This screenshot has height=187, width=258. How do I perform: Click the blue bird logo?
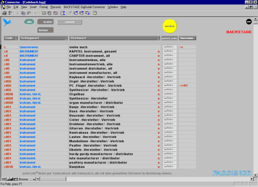tap(8, 22)
